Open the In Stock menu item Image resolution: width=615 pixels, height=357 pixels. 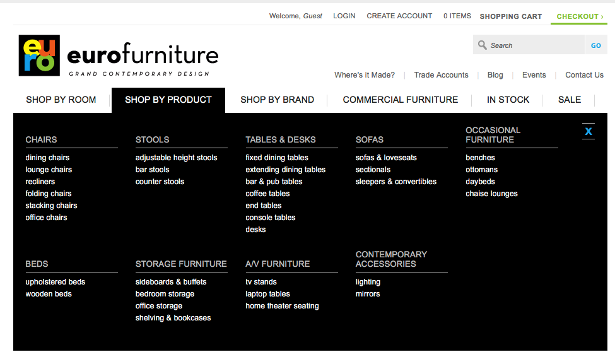(508, 100)
